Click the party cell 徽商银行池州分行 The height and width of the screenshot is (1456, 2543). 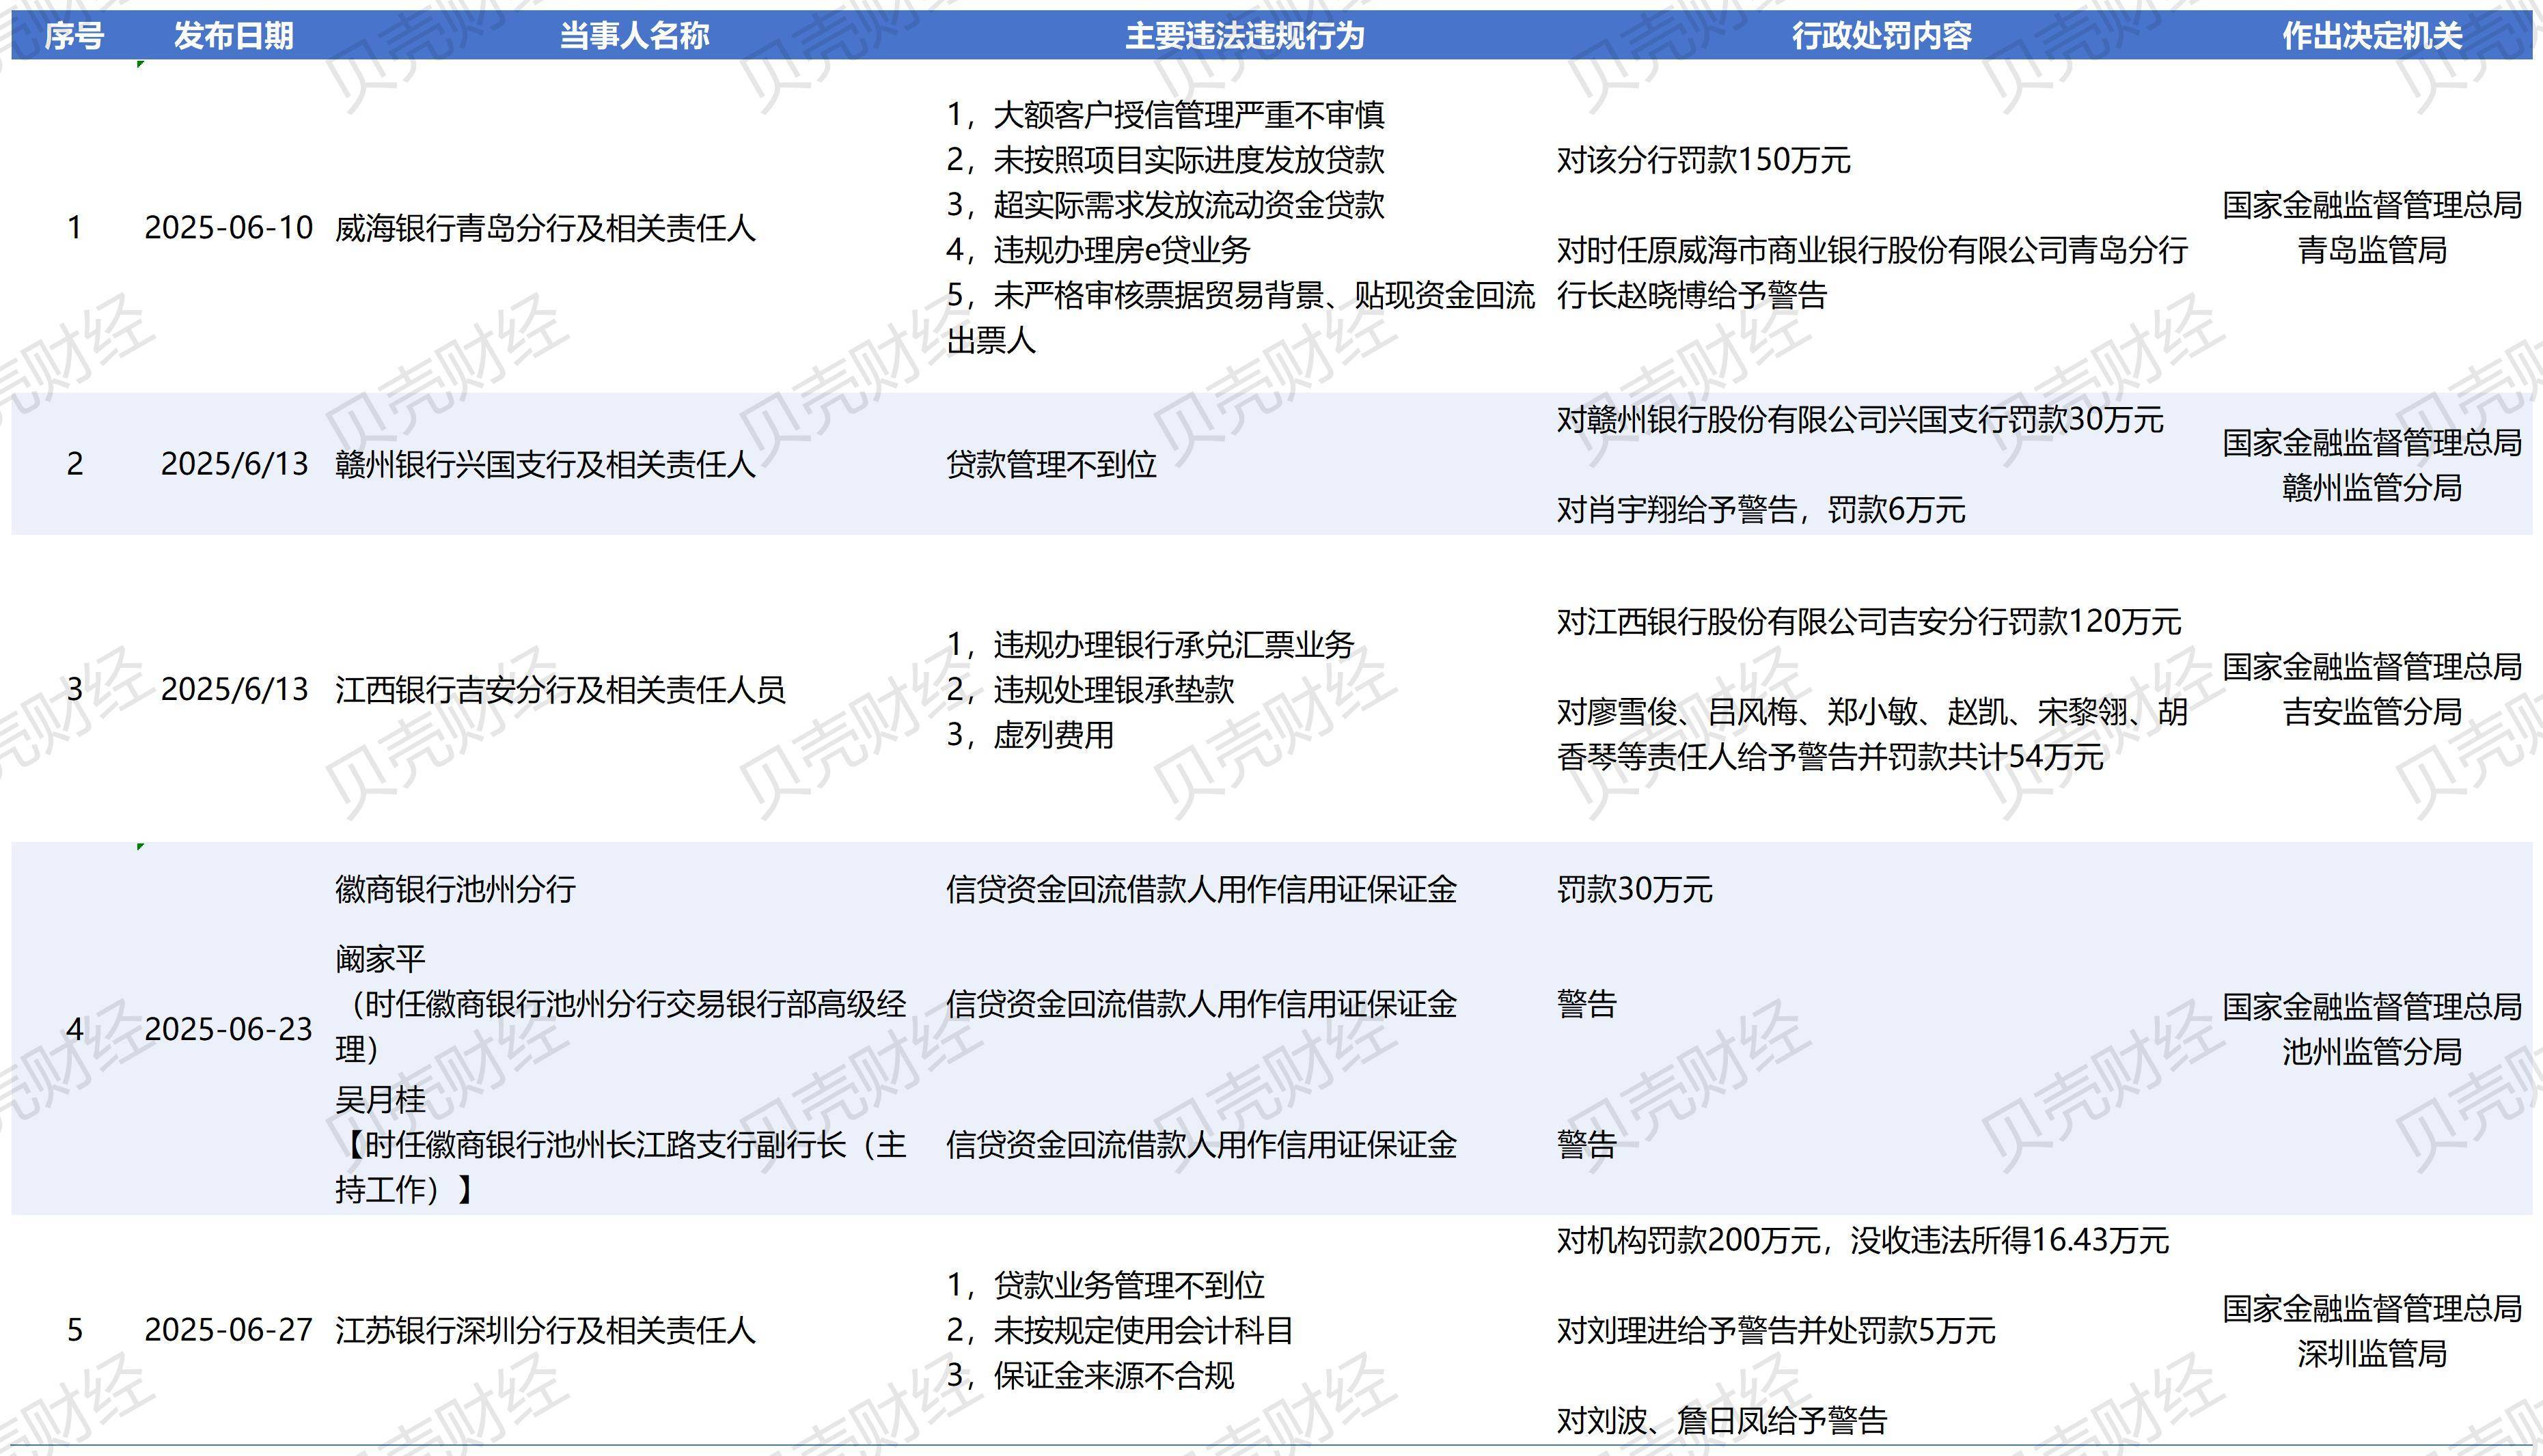point(455,889)
